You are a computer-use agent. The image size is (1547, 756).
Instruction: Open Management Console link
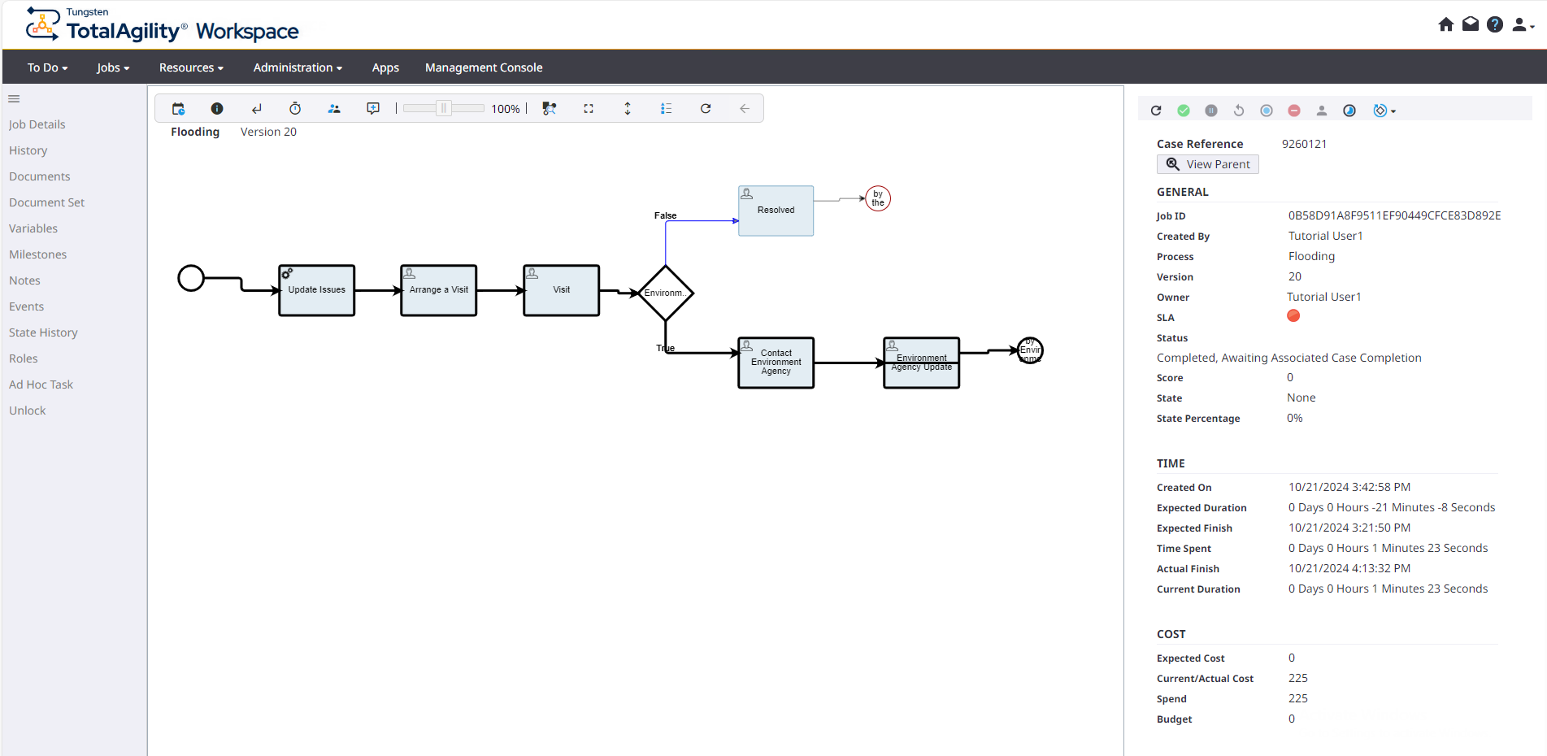(484, 67)
